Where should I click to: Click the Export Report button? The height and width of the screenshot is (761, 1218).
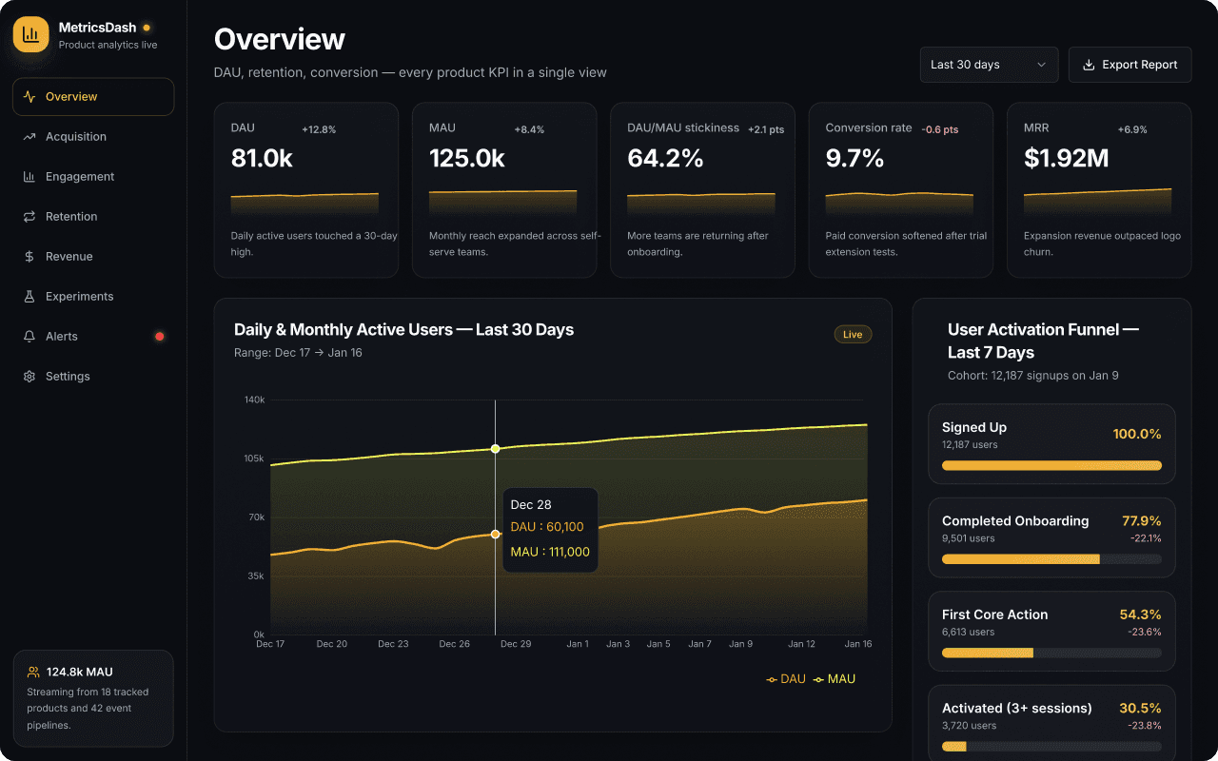point(1130,65)
